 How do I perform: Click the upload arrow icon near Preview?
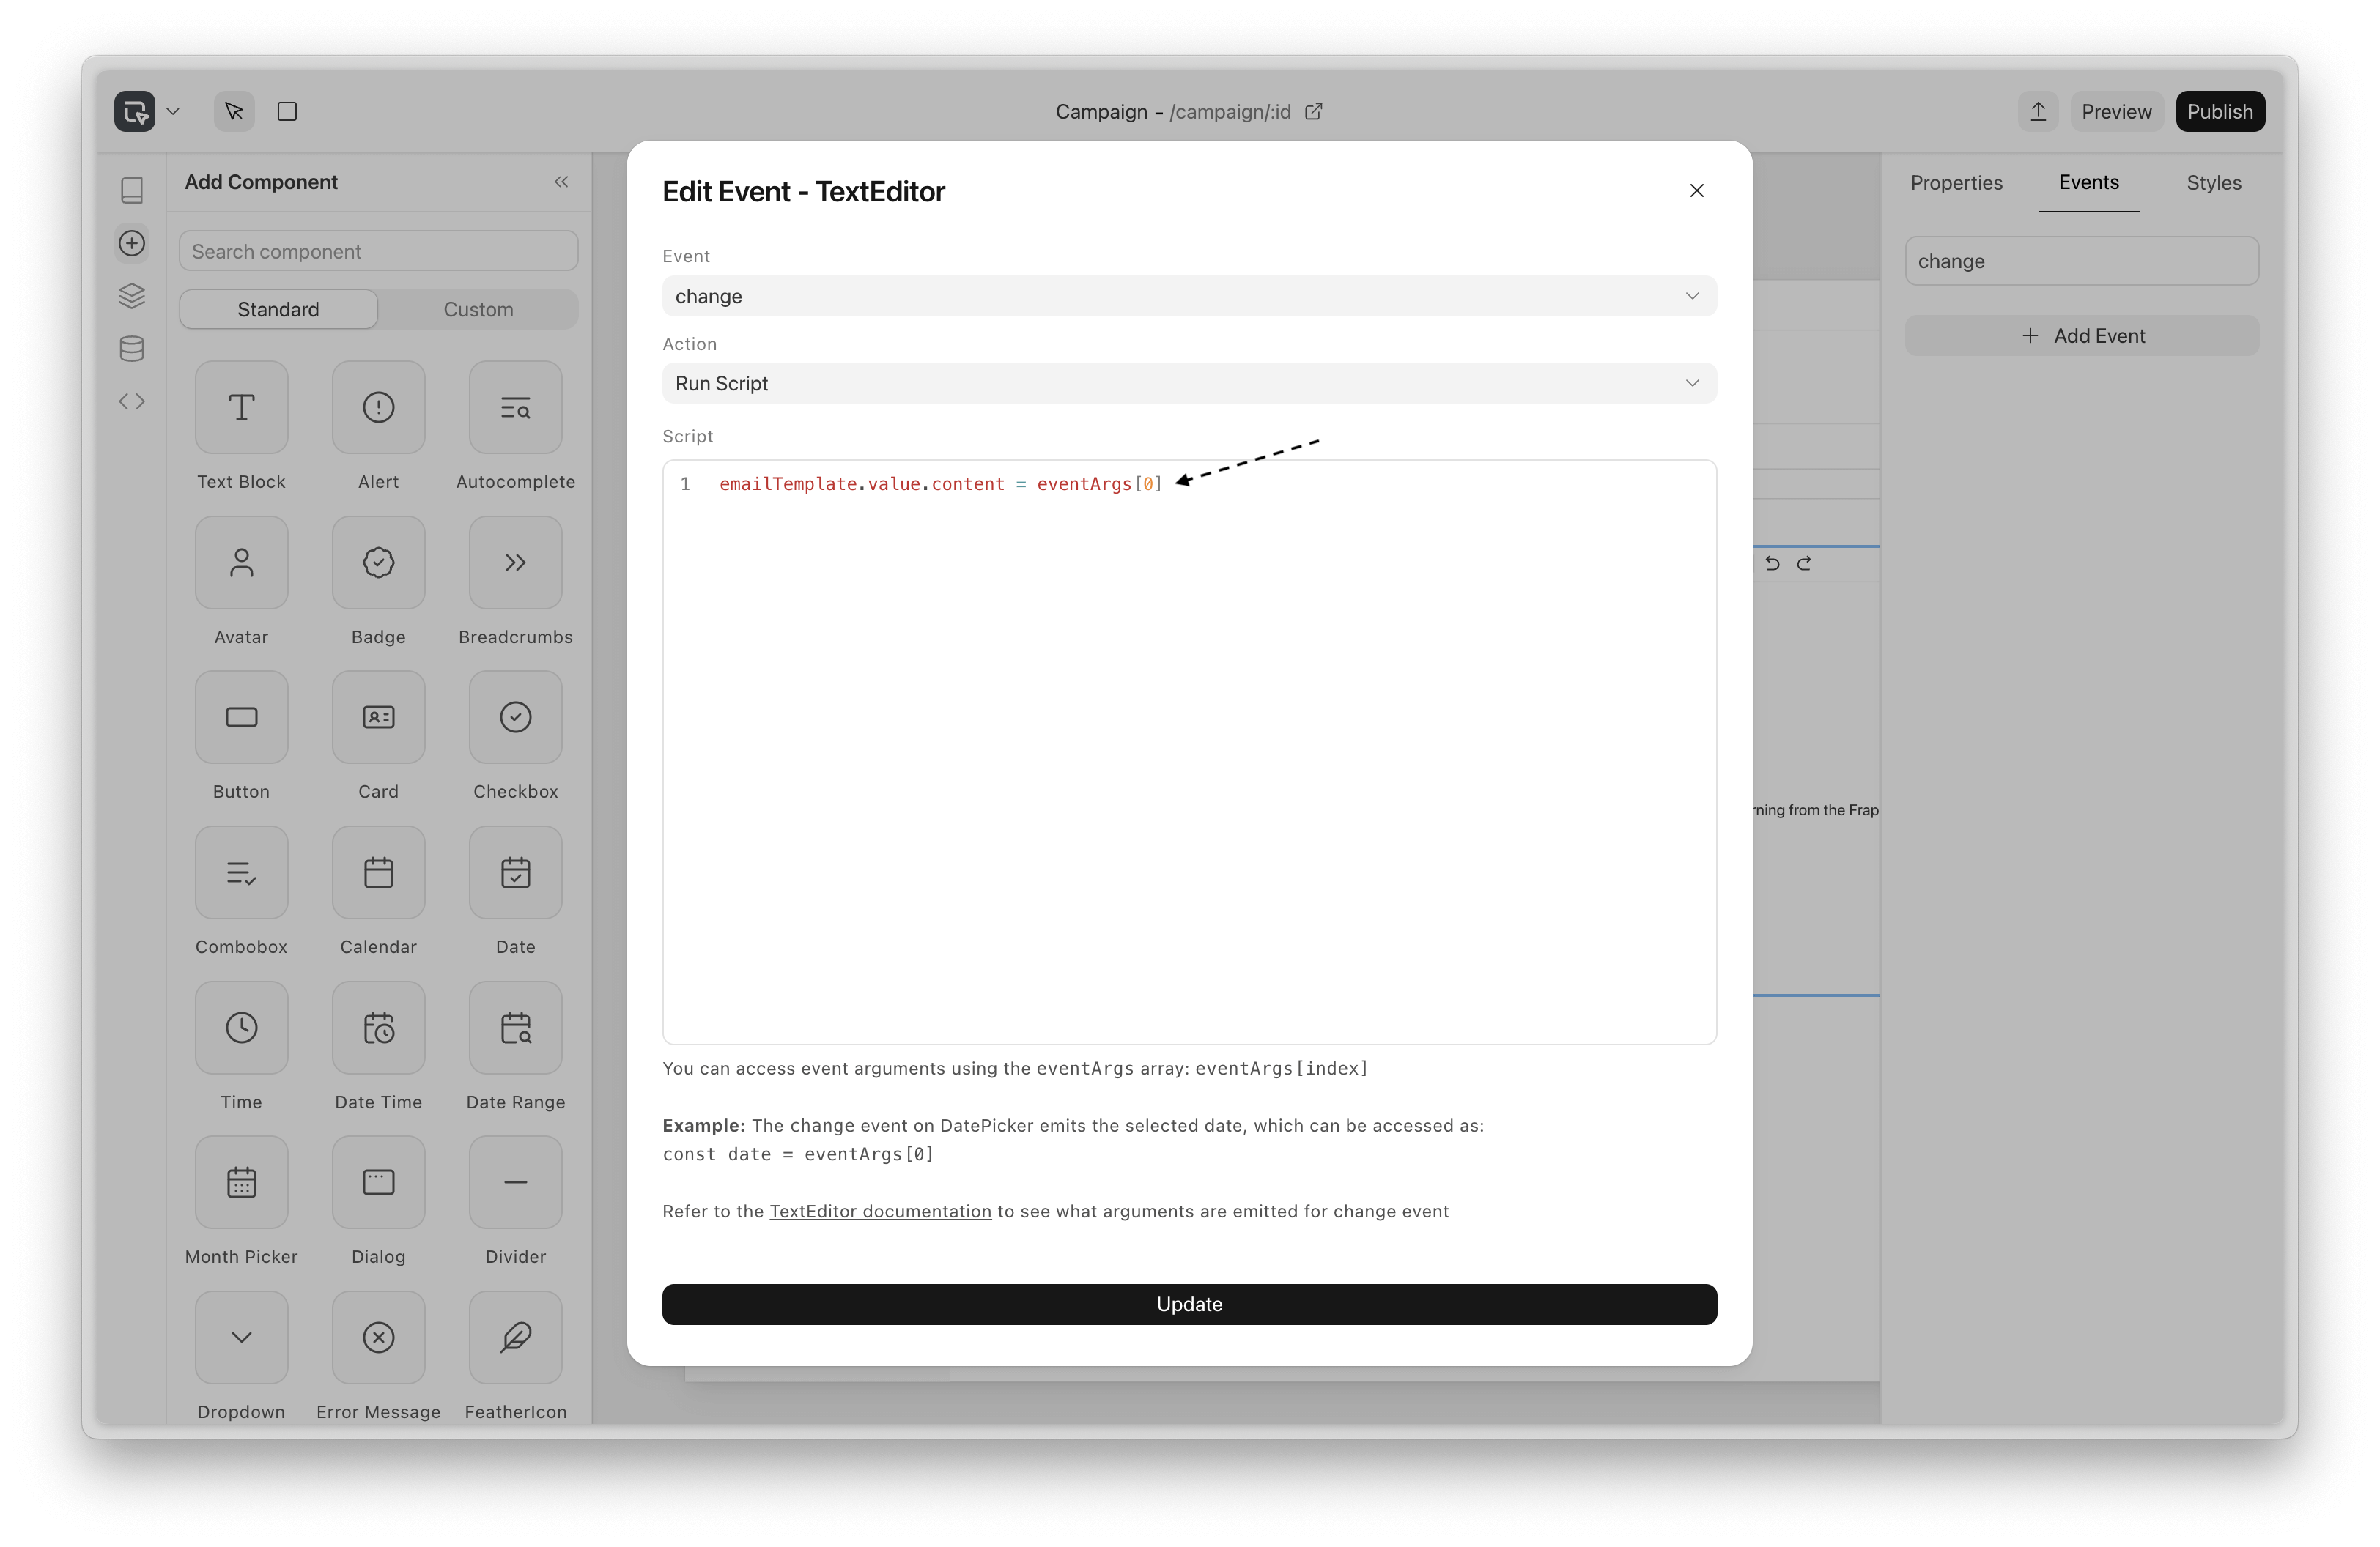point(2038,111)
